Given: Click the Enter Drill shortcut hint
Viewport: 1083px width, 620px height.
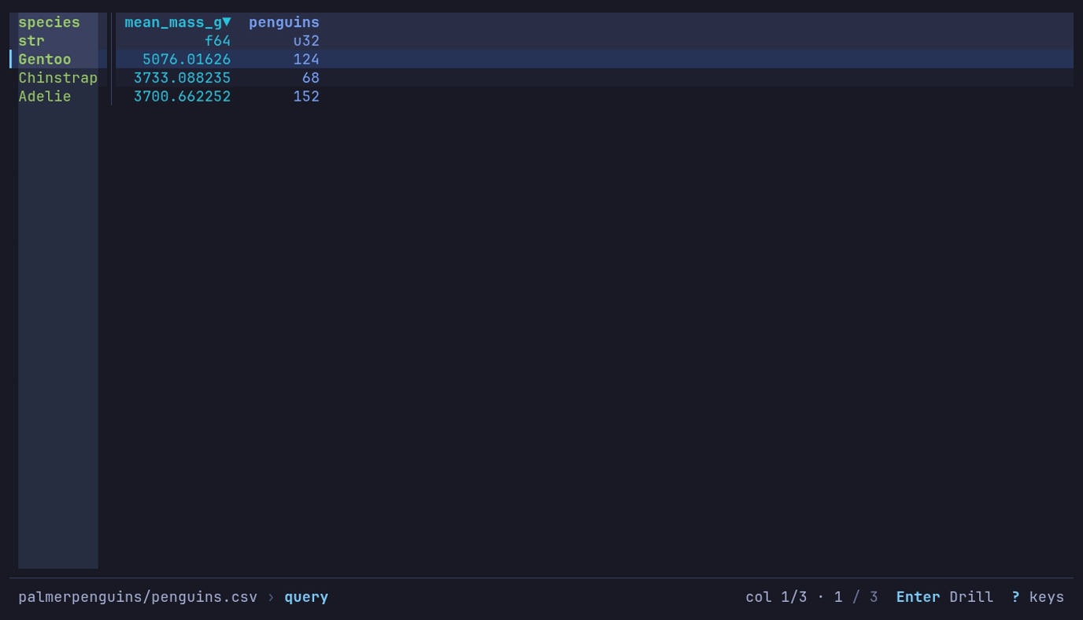Looking at the screenshot, I should pyautogui.click(x=944, y=597).
